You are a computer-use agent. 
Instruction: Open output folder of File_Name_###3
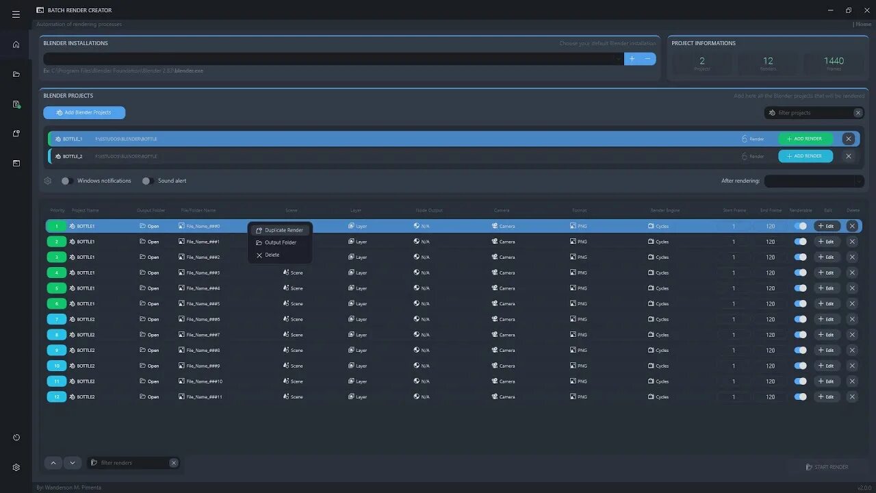pyautogui.click(x=149, y=273)
